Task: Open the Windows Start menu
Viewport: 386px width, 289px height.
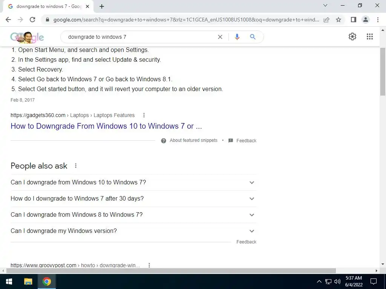Action: [9, 281]
